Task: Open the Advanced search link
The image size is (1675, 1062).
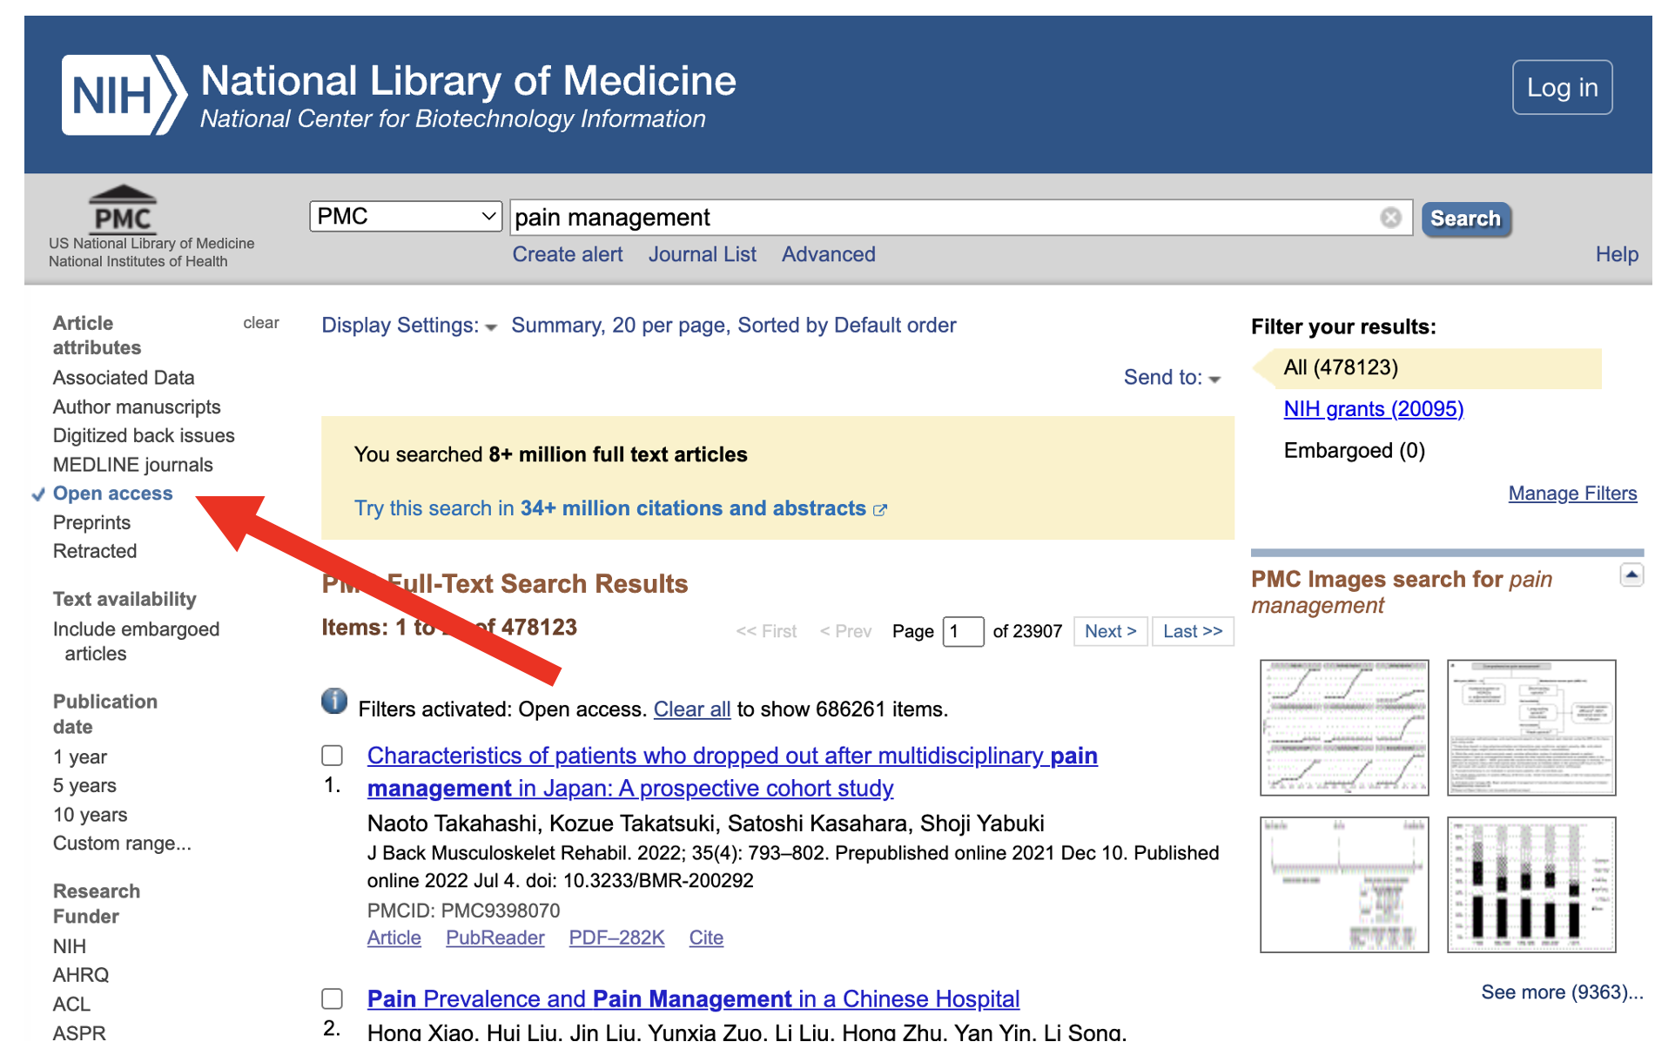Action: point(827,254)
